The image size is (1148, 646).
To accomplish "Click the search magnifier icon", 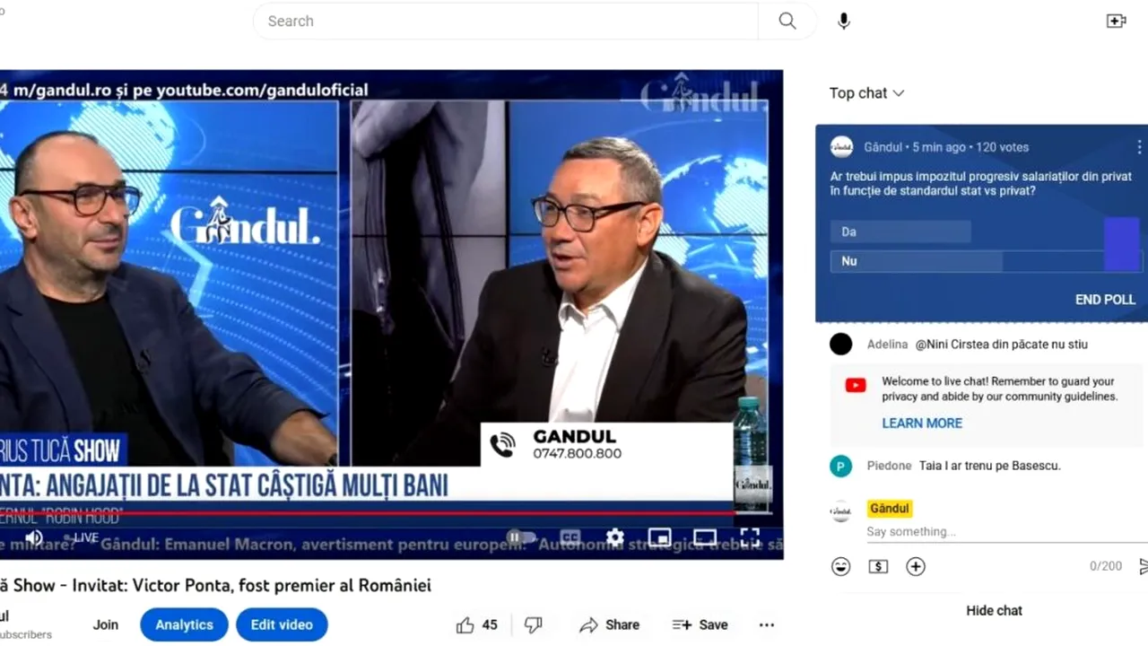I will click(787, 21).
